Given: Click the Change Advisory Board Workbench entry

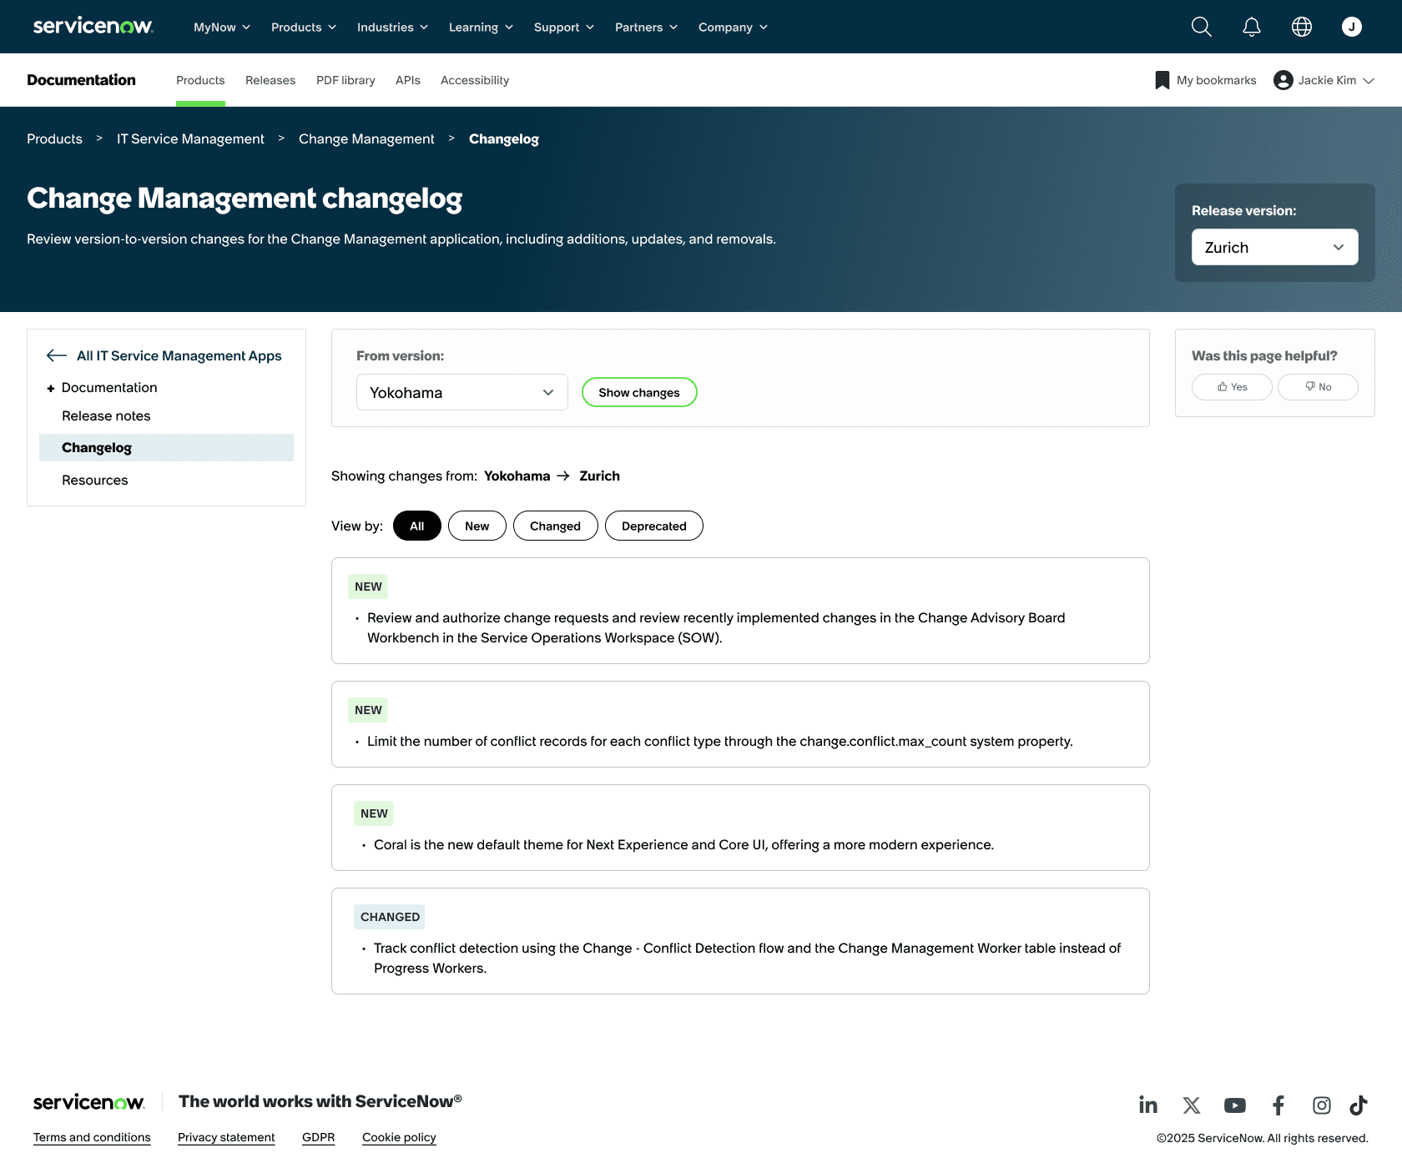Looking at the screenshot, I should click(716, 627).
